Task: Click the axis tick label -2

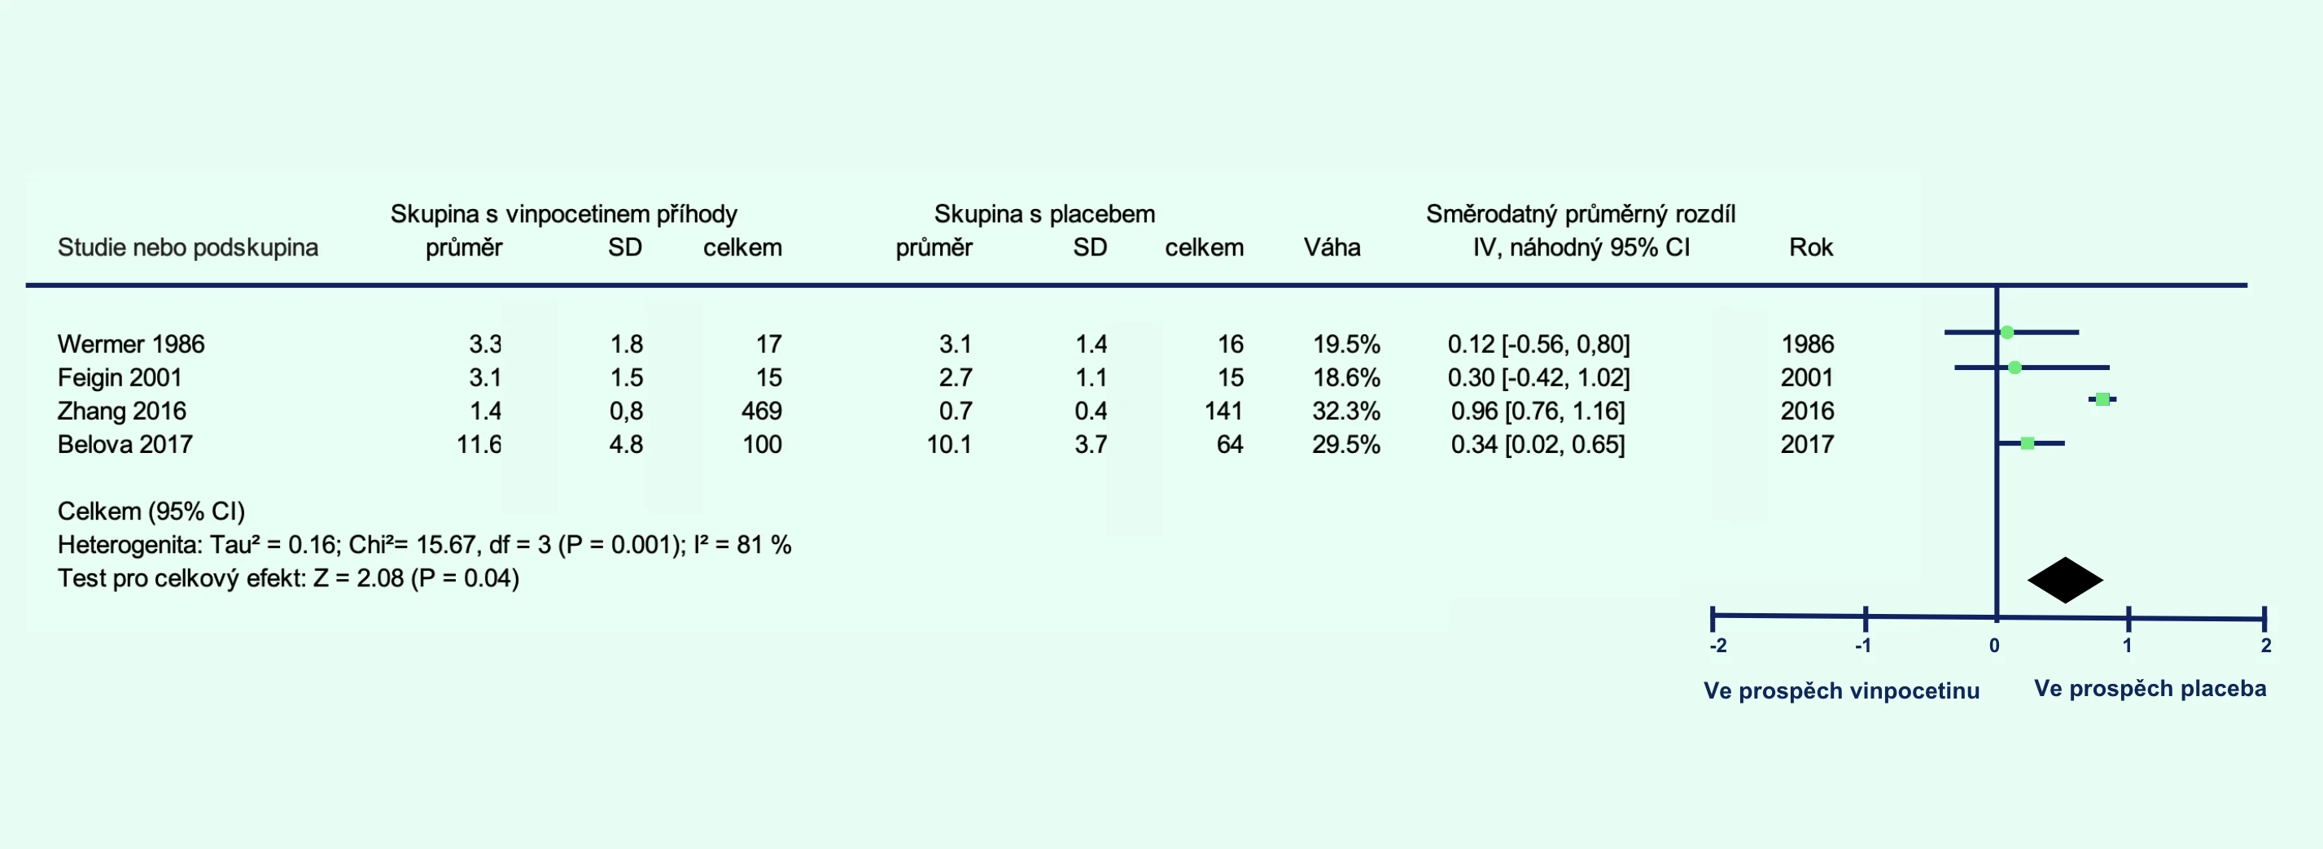Action: point(1718,646)
